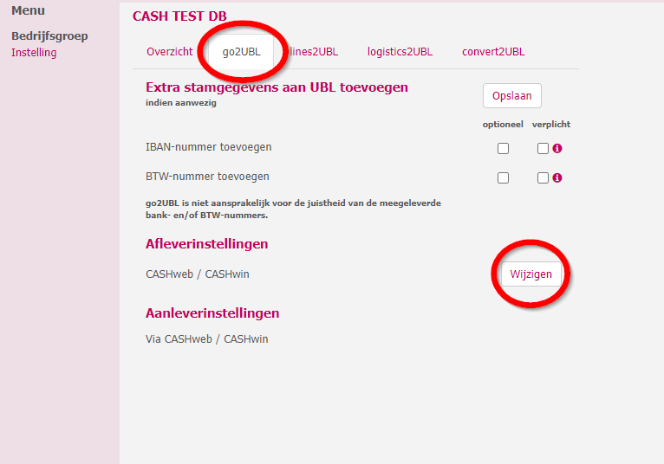Click the Bedrijfsgroep heading in menu
The width and height of the screenshot is (664, 464).
click(49, 36)
